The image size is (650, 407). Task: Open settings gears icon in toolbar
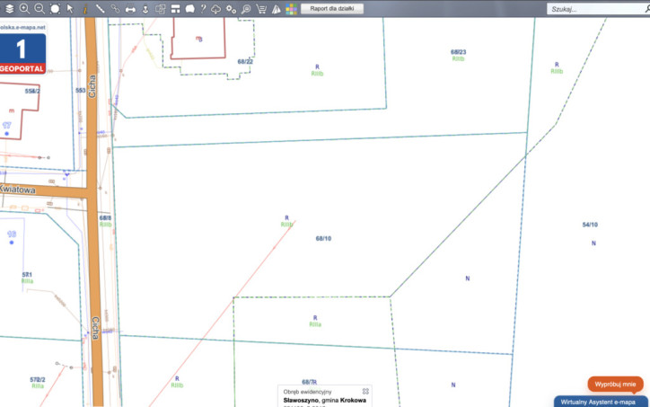pyautogui.click(x=231, y=9)
